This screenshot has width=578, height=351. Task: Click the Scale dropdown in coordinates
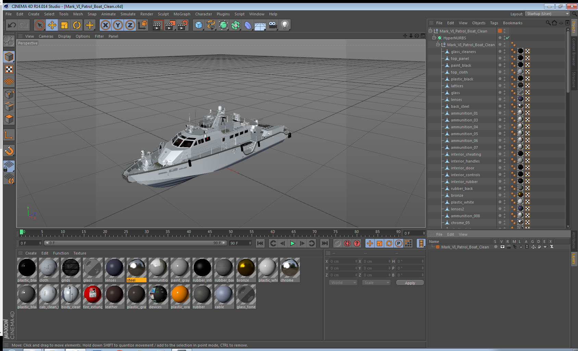pos(376,283)
